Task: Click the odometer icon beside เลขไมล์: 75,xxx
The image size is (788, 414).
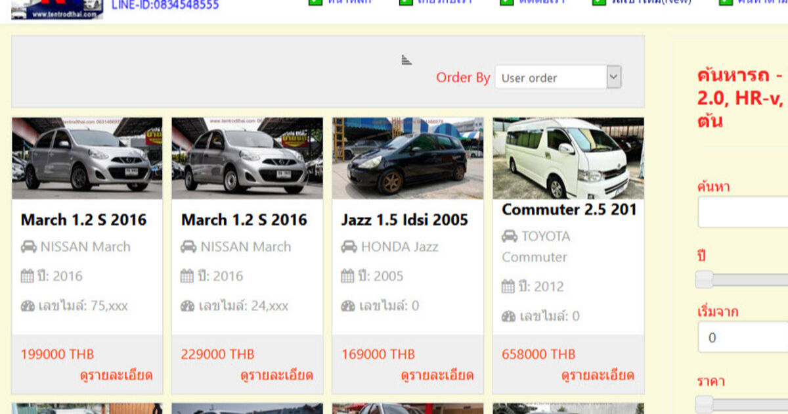Action: click(x=28, y=306)
